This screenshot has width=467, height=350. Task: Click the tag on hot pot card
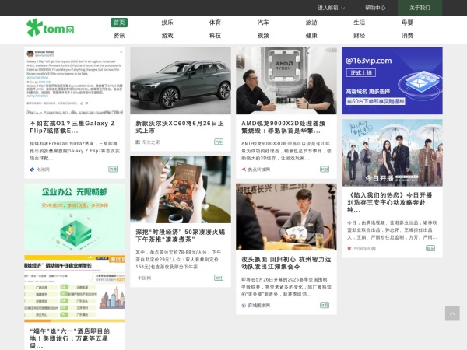[x=219, y=278]
